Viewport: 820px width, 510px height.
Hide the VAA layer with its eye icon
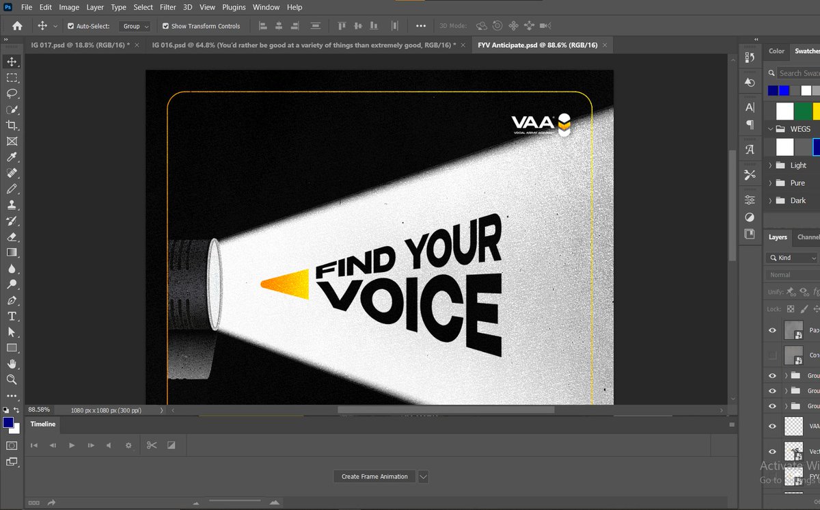coord(772,426)
